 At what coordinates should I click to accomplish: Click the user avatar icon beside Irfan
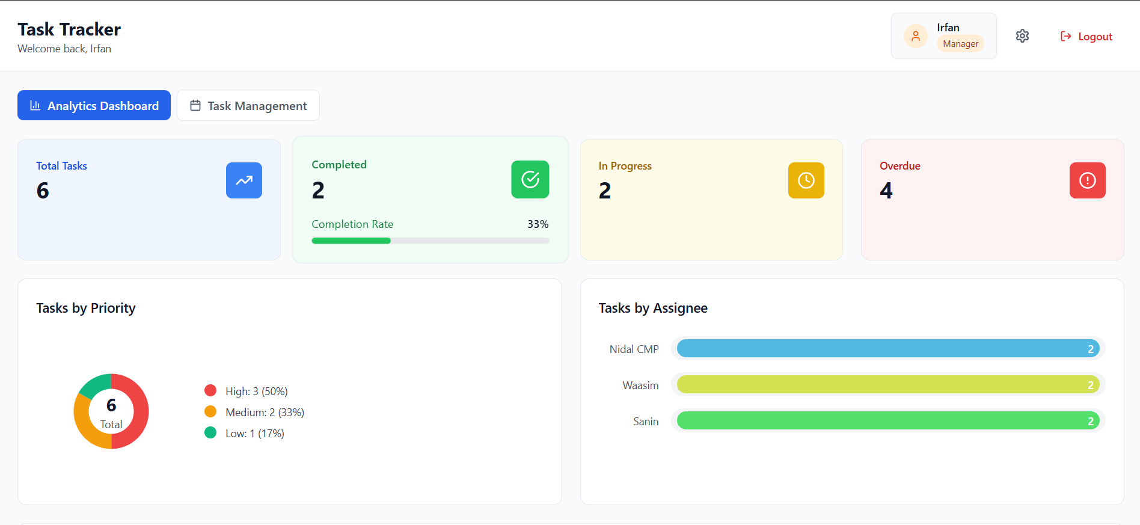coord(916,36)
